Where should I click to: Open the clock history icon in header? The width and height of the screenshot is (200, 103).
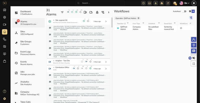tap(143, 3)
